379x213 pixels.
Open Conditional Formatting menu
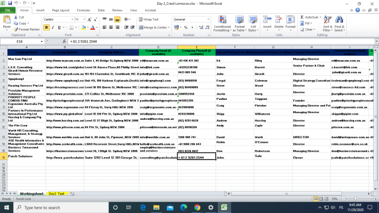[x=222, y=23]
